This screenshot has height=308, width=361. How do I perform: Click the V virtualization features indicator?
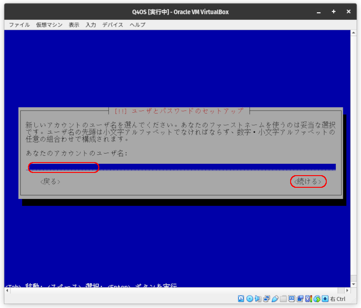tap(308, 299)
